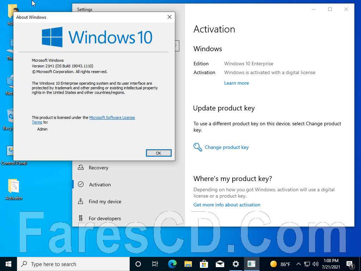Show hidden system tray icons

tap(298, 264)
